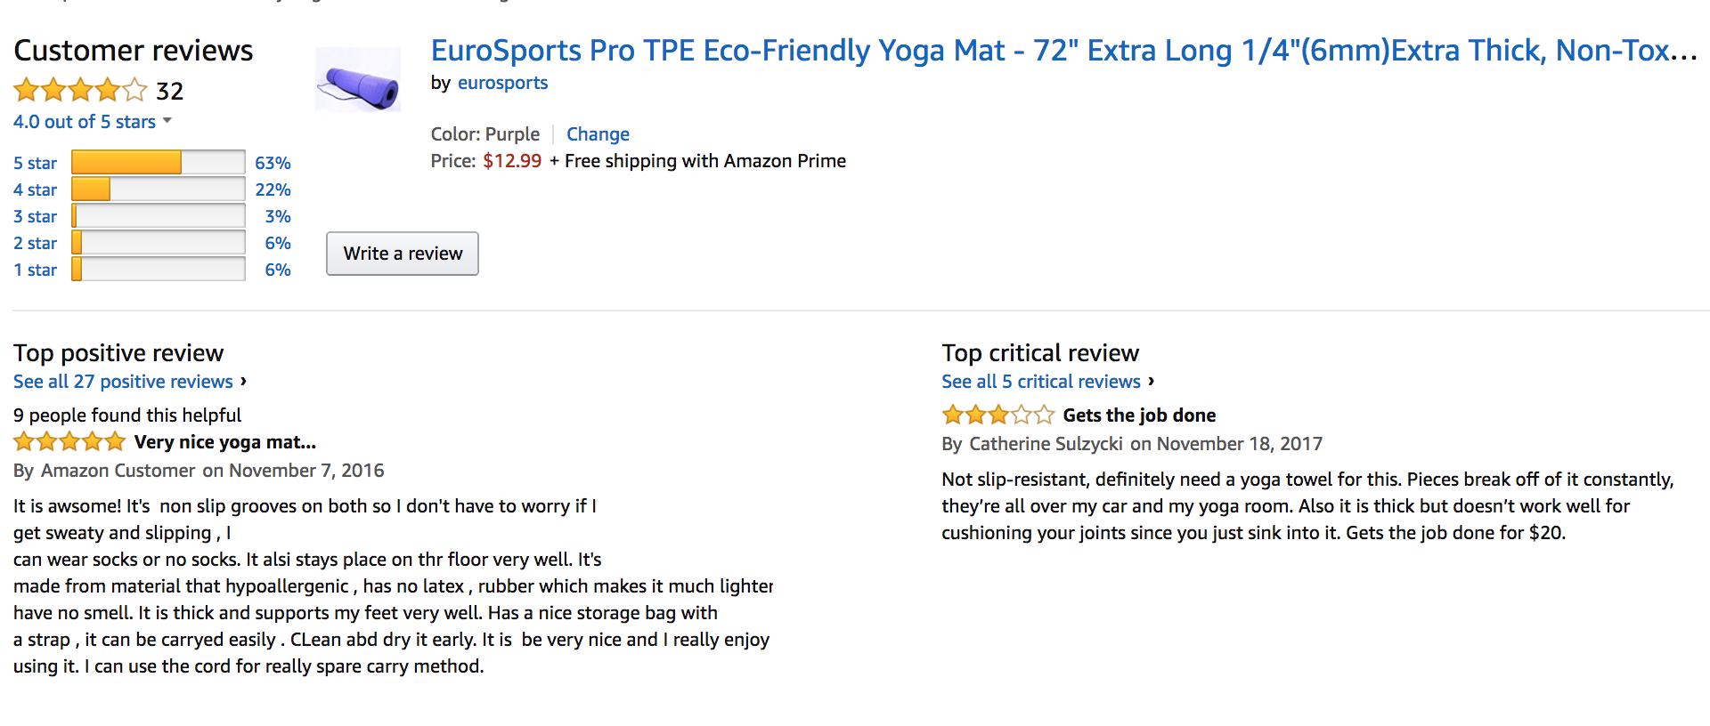Open the purple yoga mat thumbnail

point(358,81)
